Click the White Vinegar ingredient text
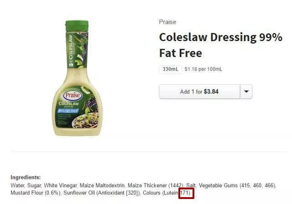 click(x=60, y=186)
